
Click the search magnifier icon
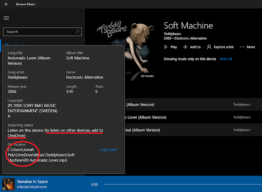point(77,31)
